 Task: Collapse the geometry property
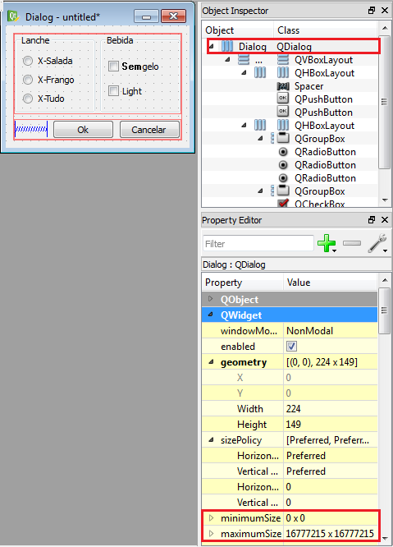pos(211,361)
